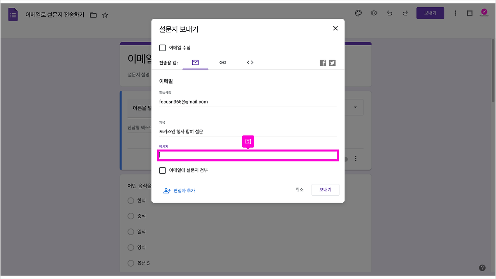This screenshot has height=279, width=496.
Task: Check 이메일에 설문지 첨부 option
Action: click(162, 170)
